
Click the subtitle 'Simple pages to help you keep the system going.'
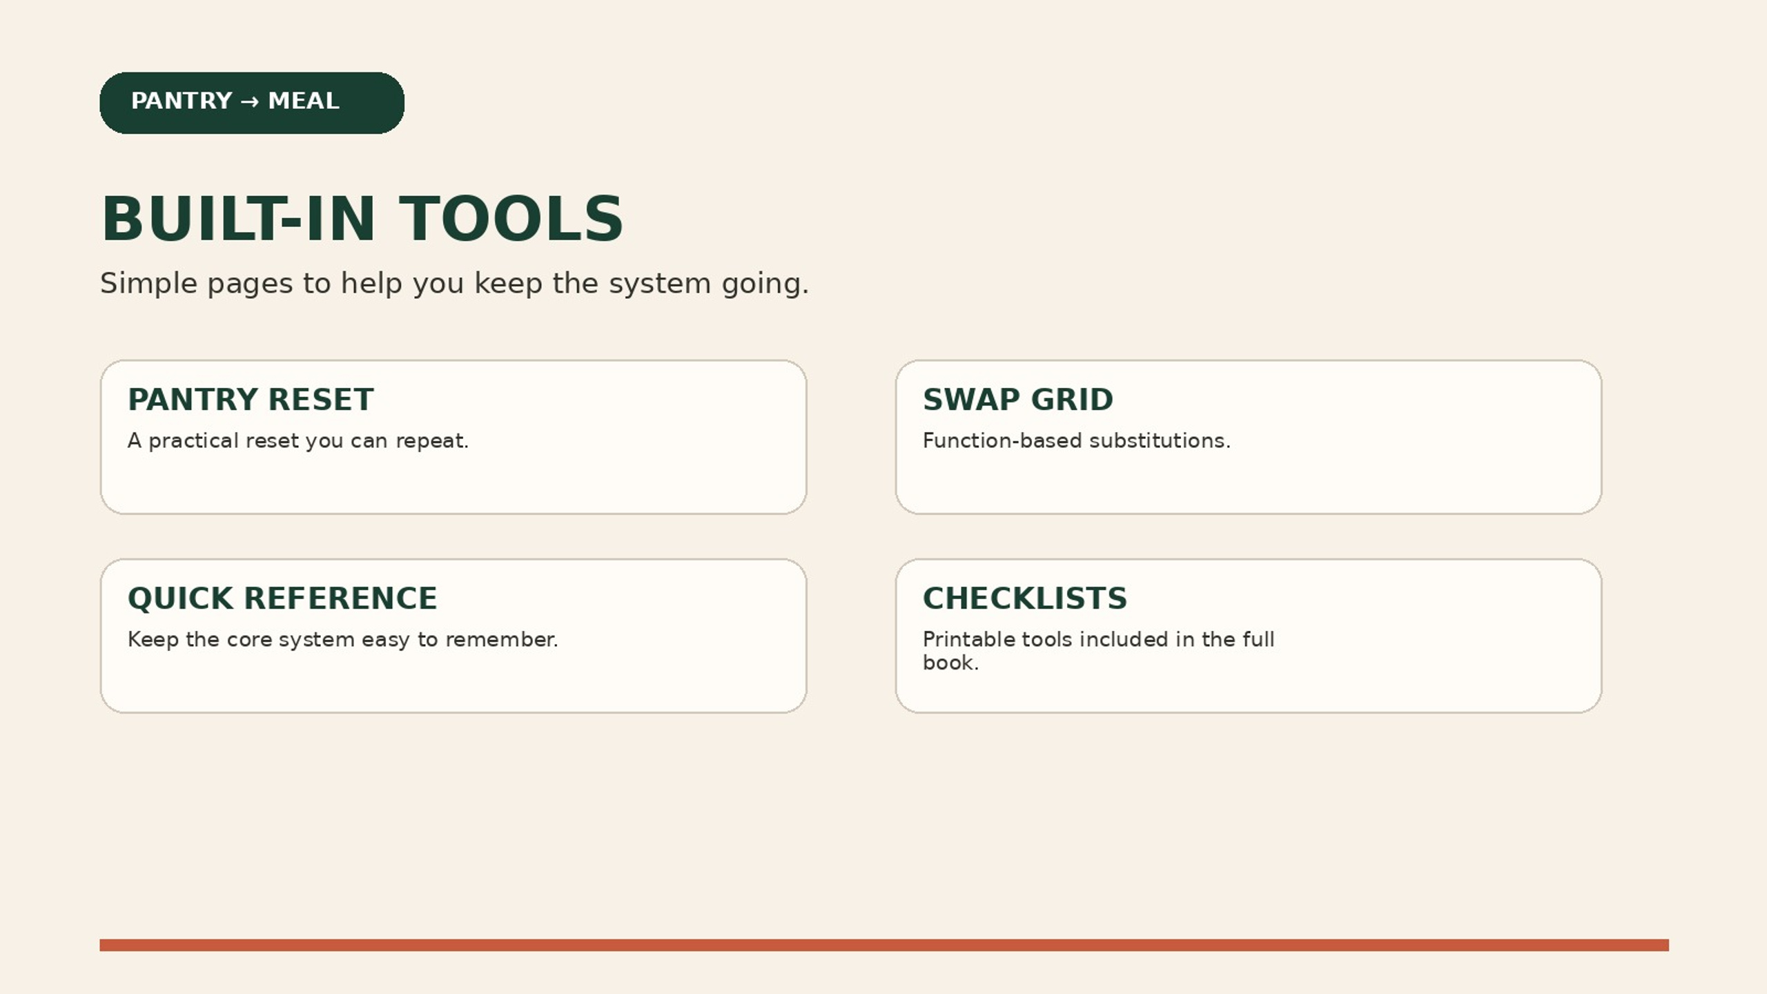454,284
